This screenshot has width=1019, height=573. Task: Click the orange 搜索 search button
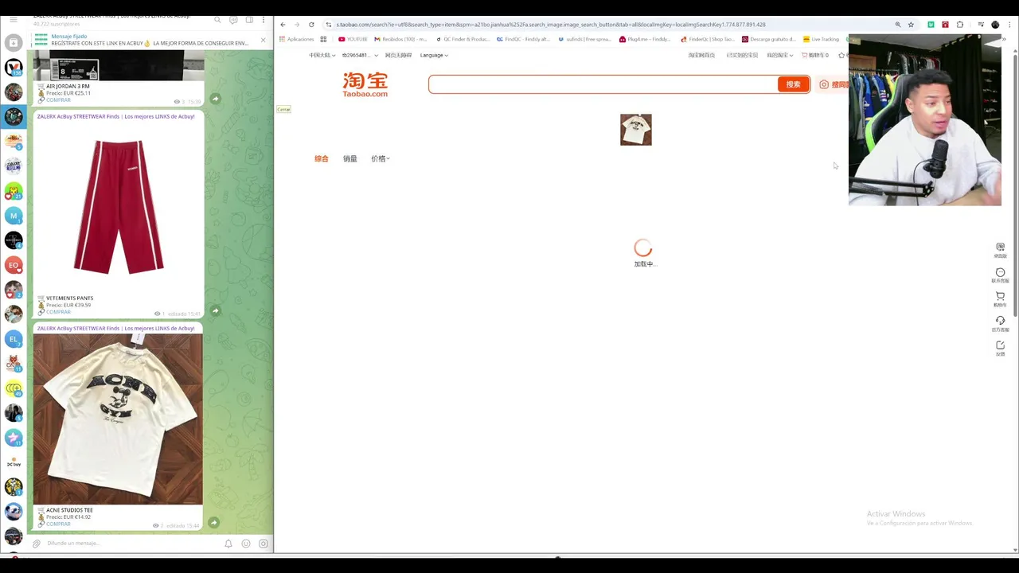coord(793,84)
